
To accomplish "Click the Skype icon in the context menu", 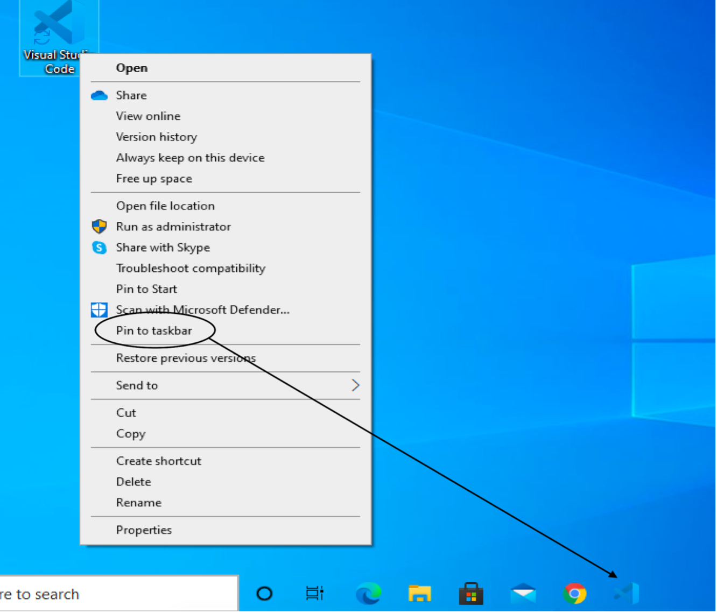I will (x=99, y=248).
